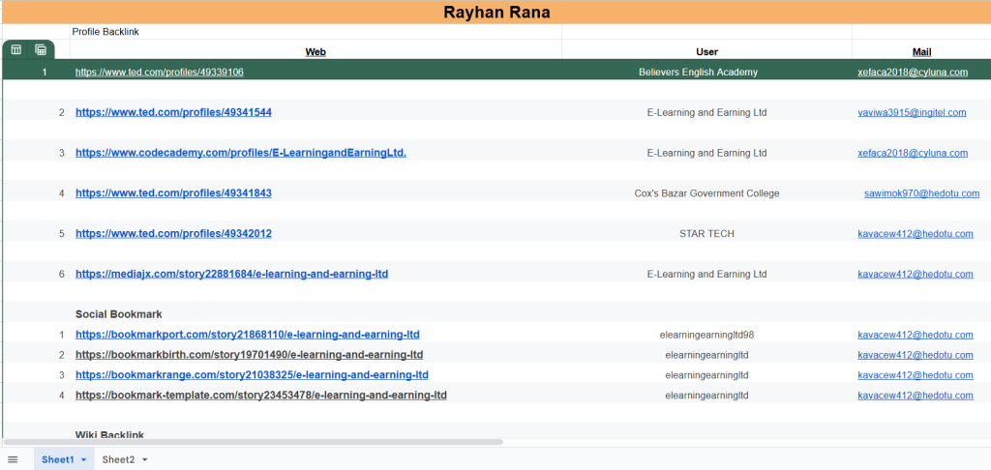Open the ted.com/profiles/49339106 link
The image size is (991, 470).
[x=160, y=72]
